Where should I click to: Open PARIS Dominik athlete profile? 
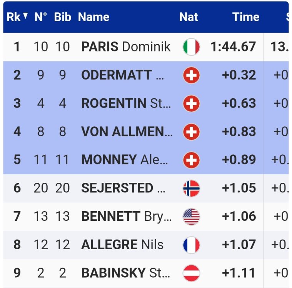click(x=126, y=47)
